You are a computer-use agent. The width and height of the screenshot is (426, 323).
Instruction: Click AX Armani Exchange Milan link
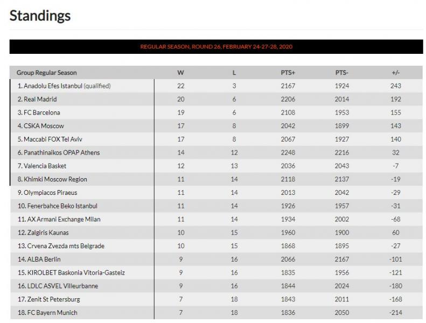point(64,219)
